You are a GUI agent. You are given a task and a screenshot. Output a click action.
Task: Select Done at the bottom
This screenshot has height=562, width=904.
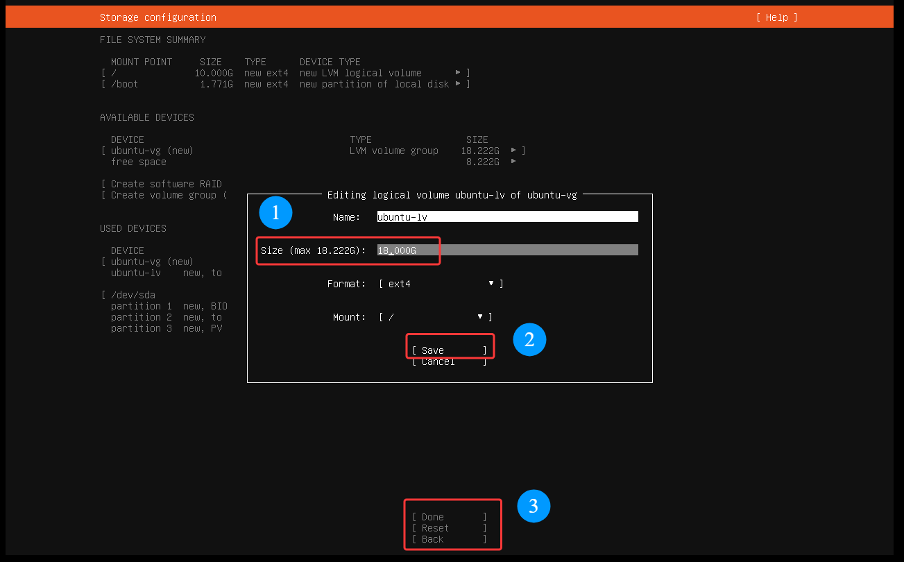click(x=449, y=517)
